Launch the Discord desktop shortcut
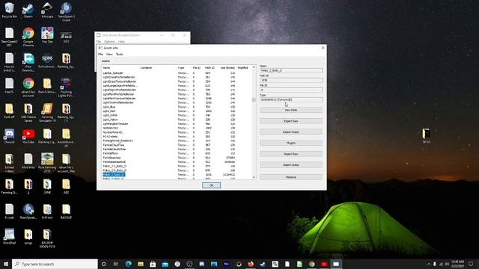The width and height of the screenshot is (479, 269). pos(10,136)
